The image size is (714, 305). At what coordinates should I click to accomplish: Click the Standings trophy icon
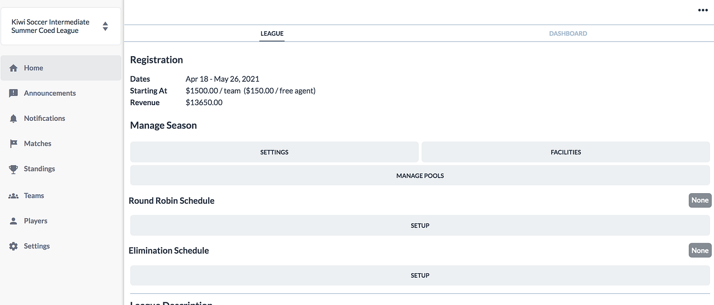pos(14,169)
